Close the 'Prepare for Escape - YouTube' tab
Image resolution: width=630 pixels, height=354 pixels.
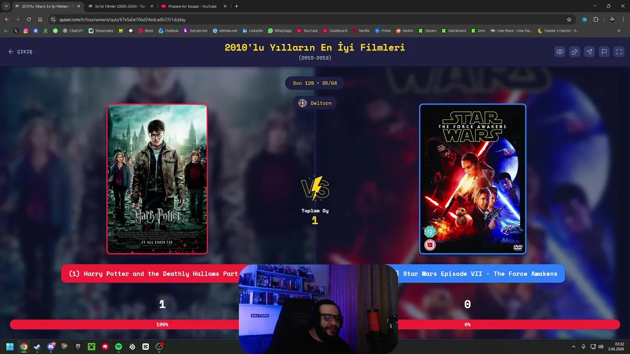(225, 6)
